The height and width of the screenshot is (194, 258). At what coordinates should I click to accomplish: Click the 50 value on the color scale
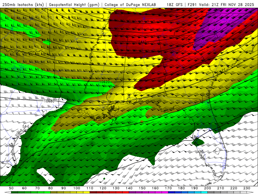point(11,188)
